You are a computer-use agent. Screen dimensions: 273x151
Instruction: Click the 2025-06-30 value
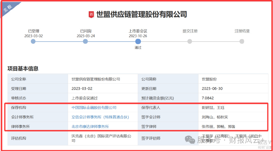pos(212,88)
